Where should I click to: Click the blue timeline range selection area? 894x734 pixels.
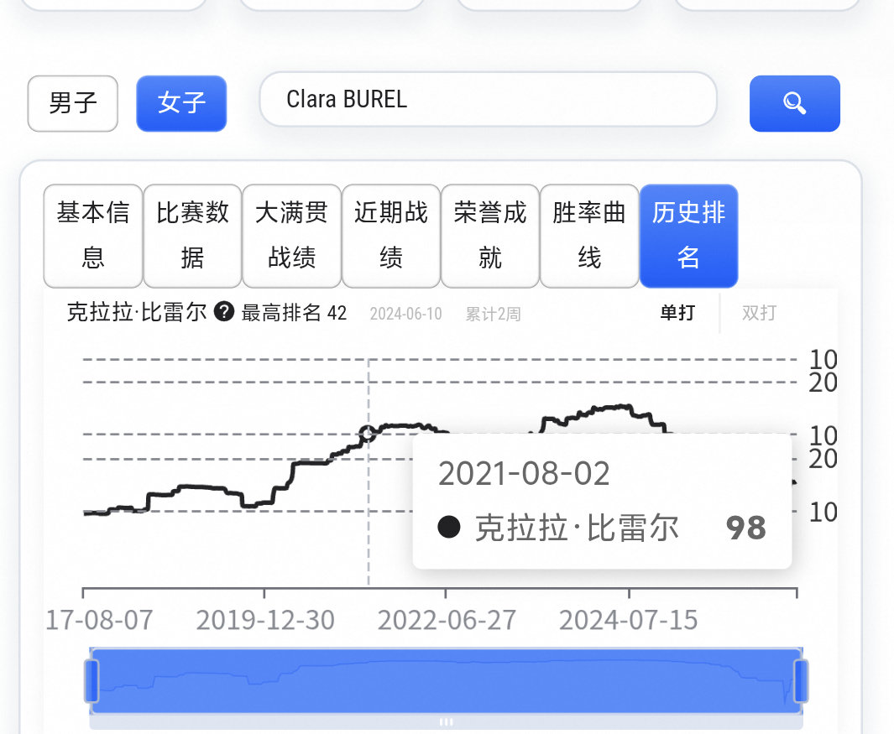(447, 680)
